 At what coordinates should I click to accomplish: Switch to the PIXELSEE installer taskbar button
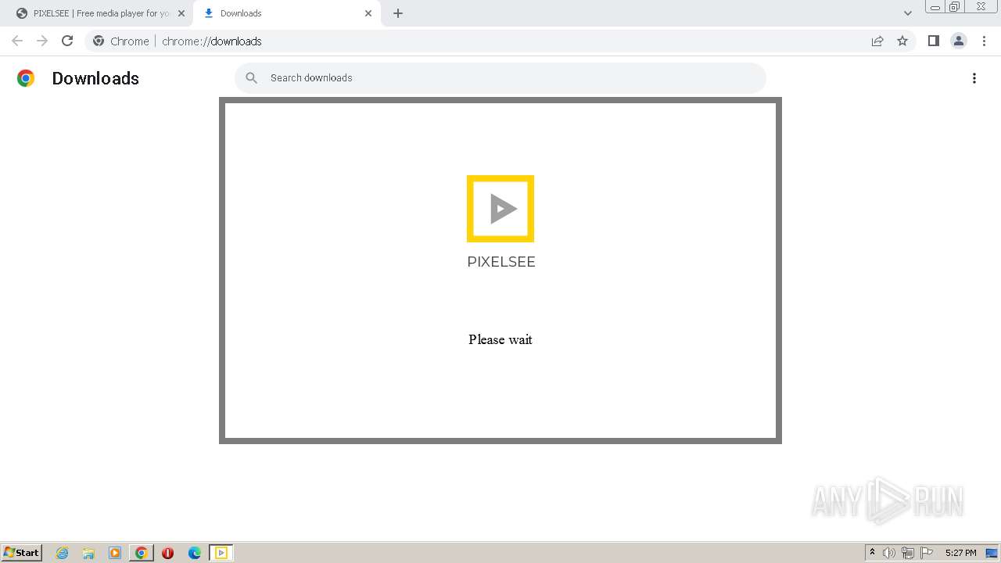tap(221, 553)
